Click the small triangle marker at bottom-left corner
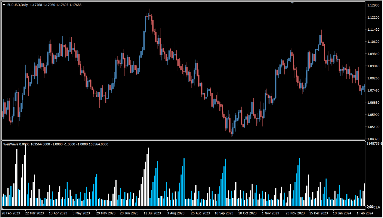Viewport: 383px width, 218px height. click(x=3, y=208)
